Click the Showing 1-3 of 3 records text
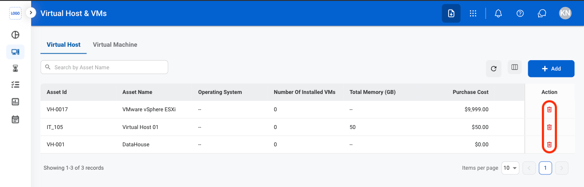The height and width of the screenshot is (187, 584). (x=74, y=168)
